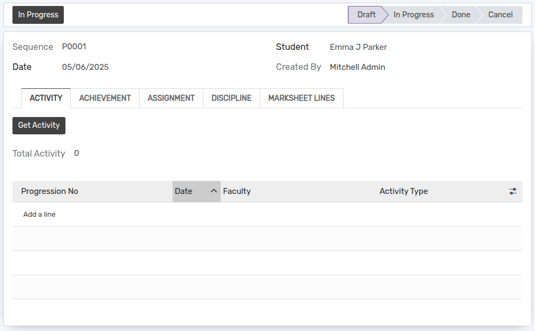Show the Discipline tab
The width and height of the screenshot is (535, 331).
pos(231,98)
